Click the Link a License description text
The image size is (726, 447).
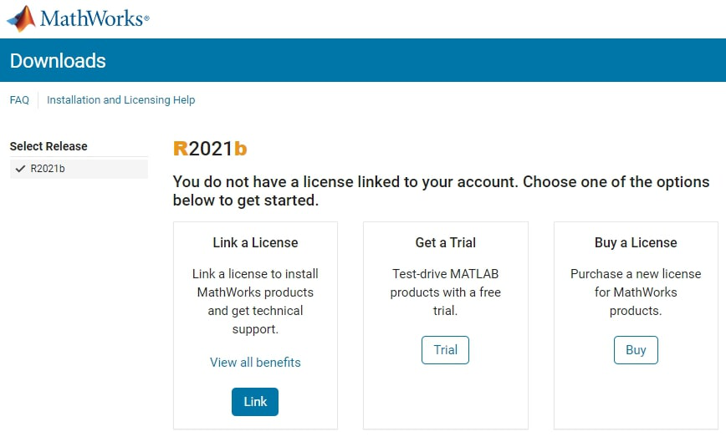pos(255,302)
